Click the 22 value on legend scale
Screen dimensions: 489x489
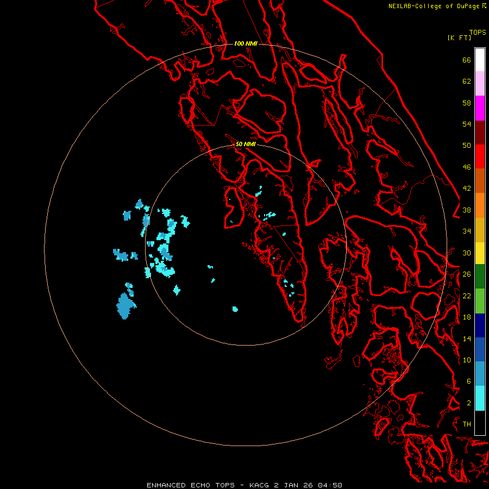pyautogui.click(x=467, y=296)
